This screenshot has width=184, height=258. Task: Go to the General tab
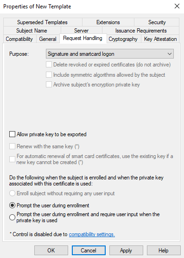click(48, 39)
